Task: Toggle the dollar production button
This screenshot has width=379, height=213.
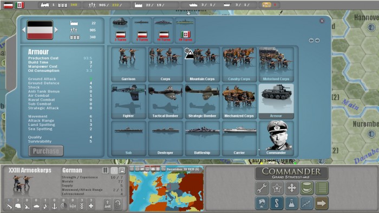Action: point(277,203)
